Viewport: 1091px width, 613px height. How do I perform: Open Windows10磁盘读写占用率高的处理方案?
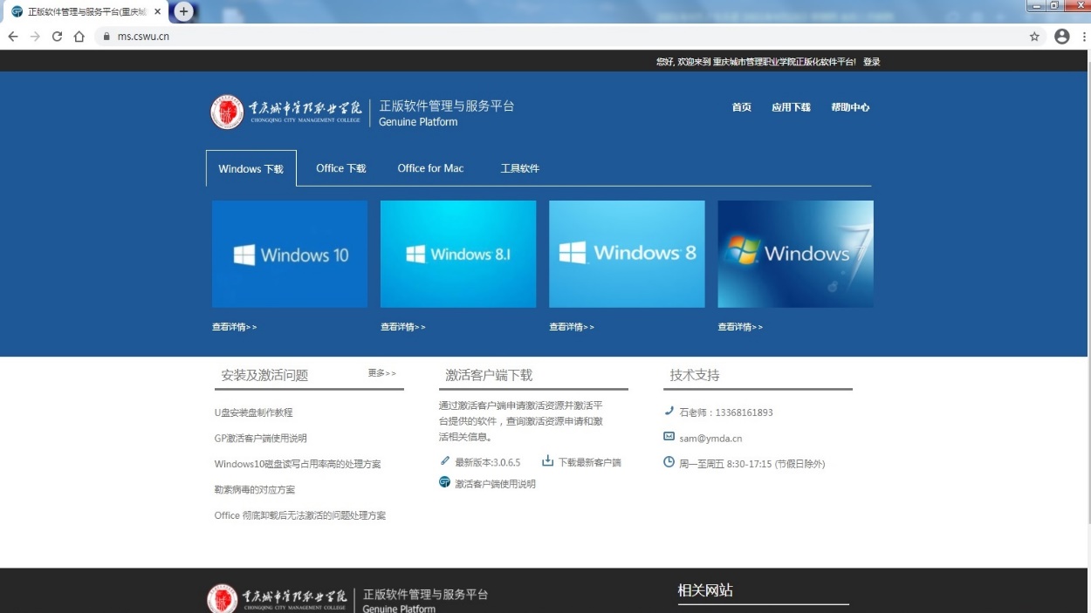pyautogui.click(x=298, y=464)
